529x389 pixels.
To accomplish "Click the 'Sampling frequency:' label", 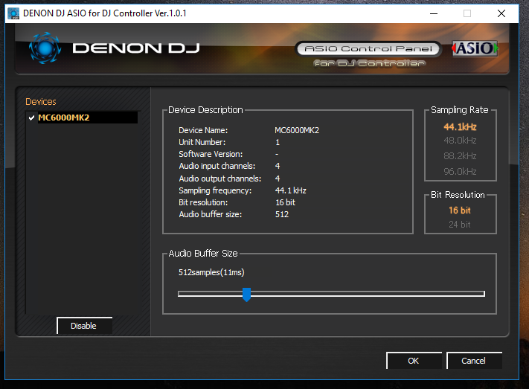I will (x=215, y=190).
